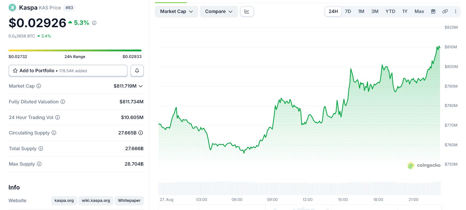The height and width of the screenshot is (210, 466).
Task: Switch to line chart type icon
Action: 247,11
